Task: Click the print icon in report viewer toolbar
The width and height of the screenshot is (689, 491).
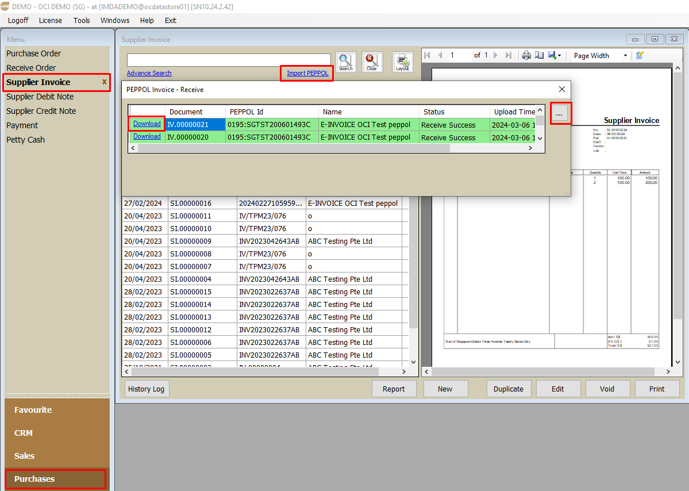Action: click(x=526, y=55)
